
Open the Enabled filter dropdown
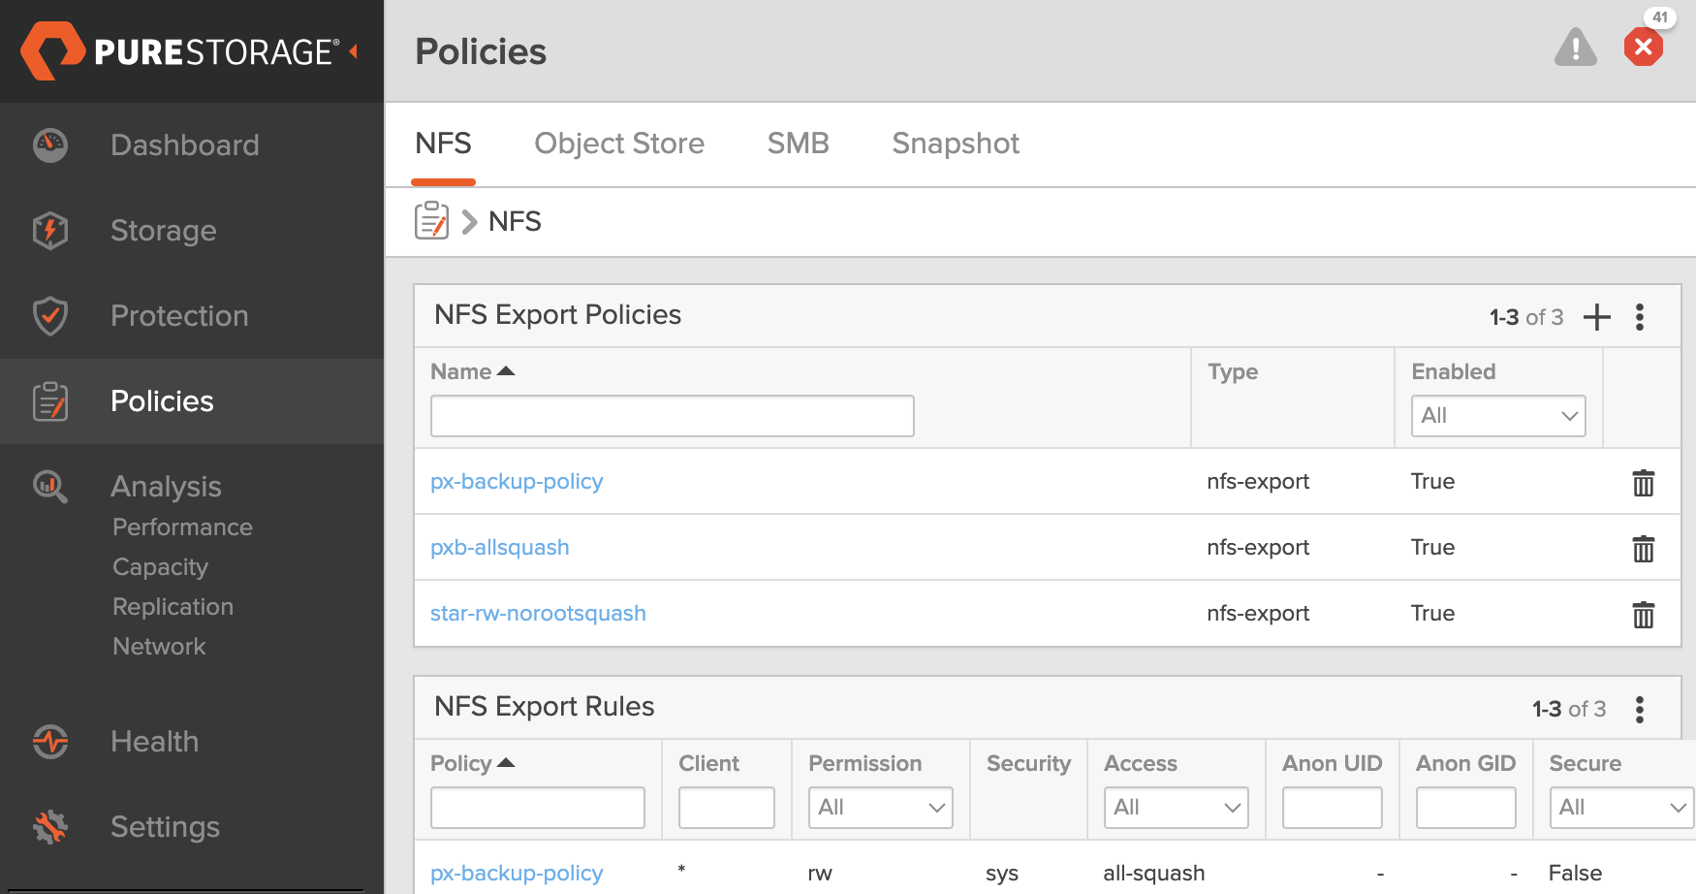pyautogui.click(x=1497, y=416)
